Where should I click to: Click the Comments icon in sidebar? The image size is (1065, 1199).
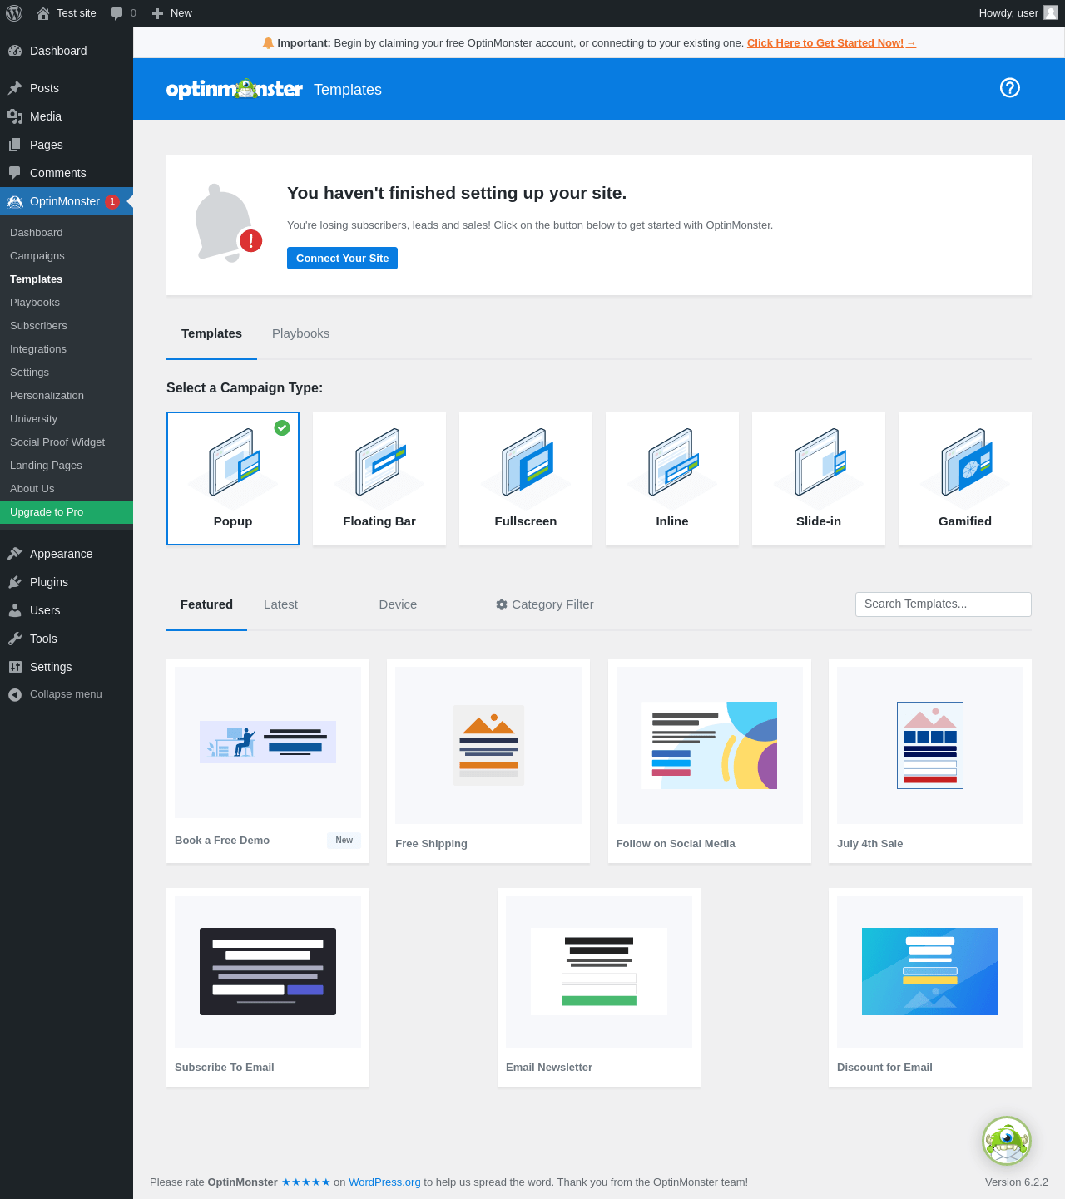(15, 173)
